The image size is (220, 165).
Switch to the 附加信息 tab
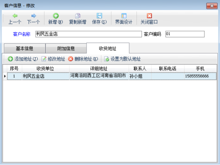[66, 48]
